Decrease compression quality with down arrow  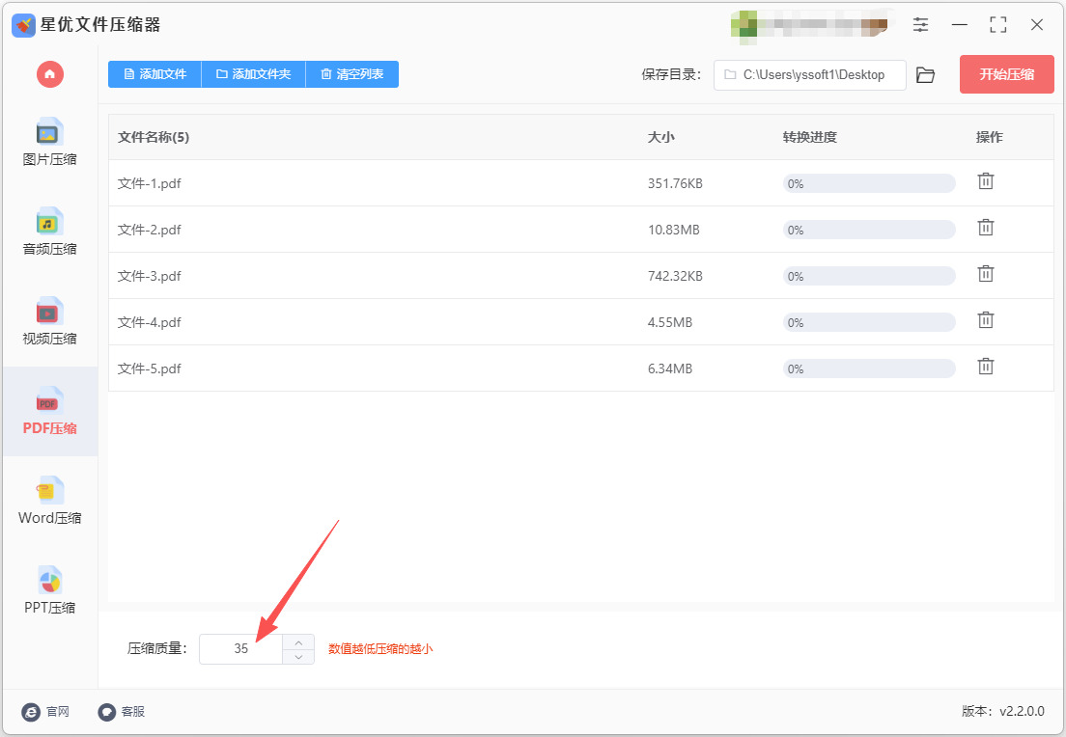click(298, 657)
